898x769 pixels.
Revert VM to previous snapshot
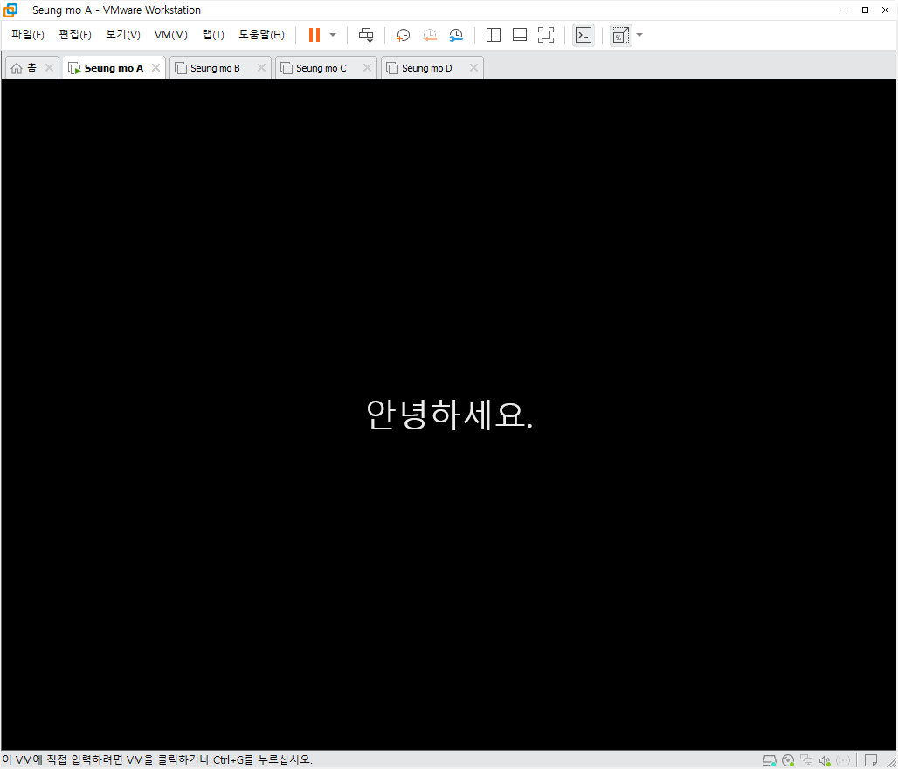tap(430, 36)
